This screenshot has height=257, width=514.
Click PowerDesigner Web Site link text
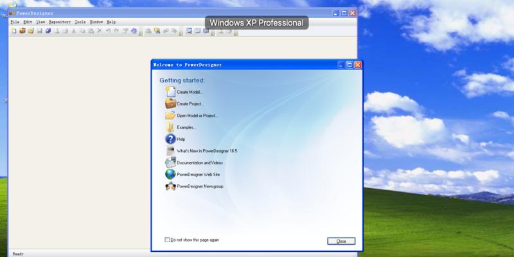pos(199,175)
